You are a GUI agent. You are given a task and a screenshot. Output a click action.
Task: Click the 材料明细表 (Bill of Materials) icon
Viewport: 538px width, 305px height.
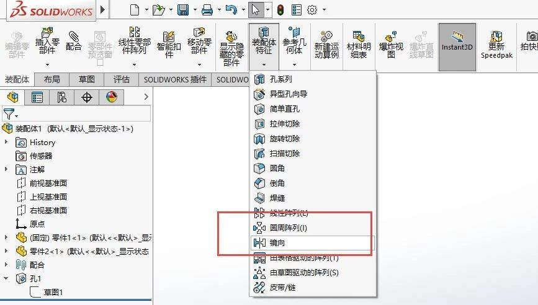click(x=358, y=42)
